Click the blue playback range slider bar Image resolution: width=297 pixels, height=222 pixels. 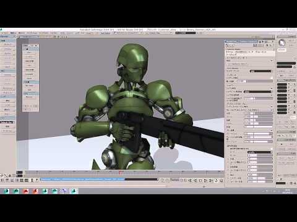pos(82,179)
